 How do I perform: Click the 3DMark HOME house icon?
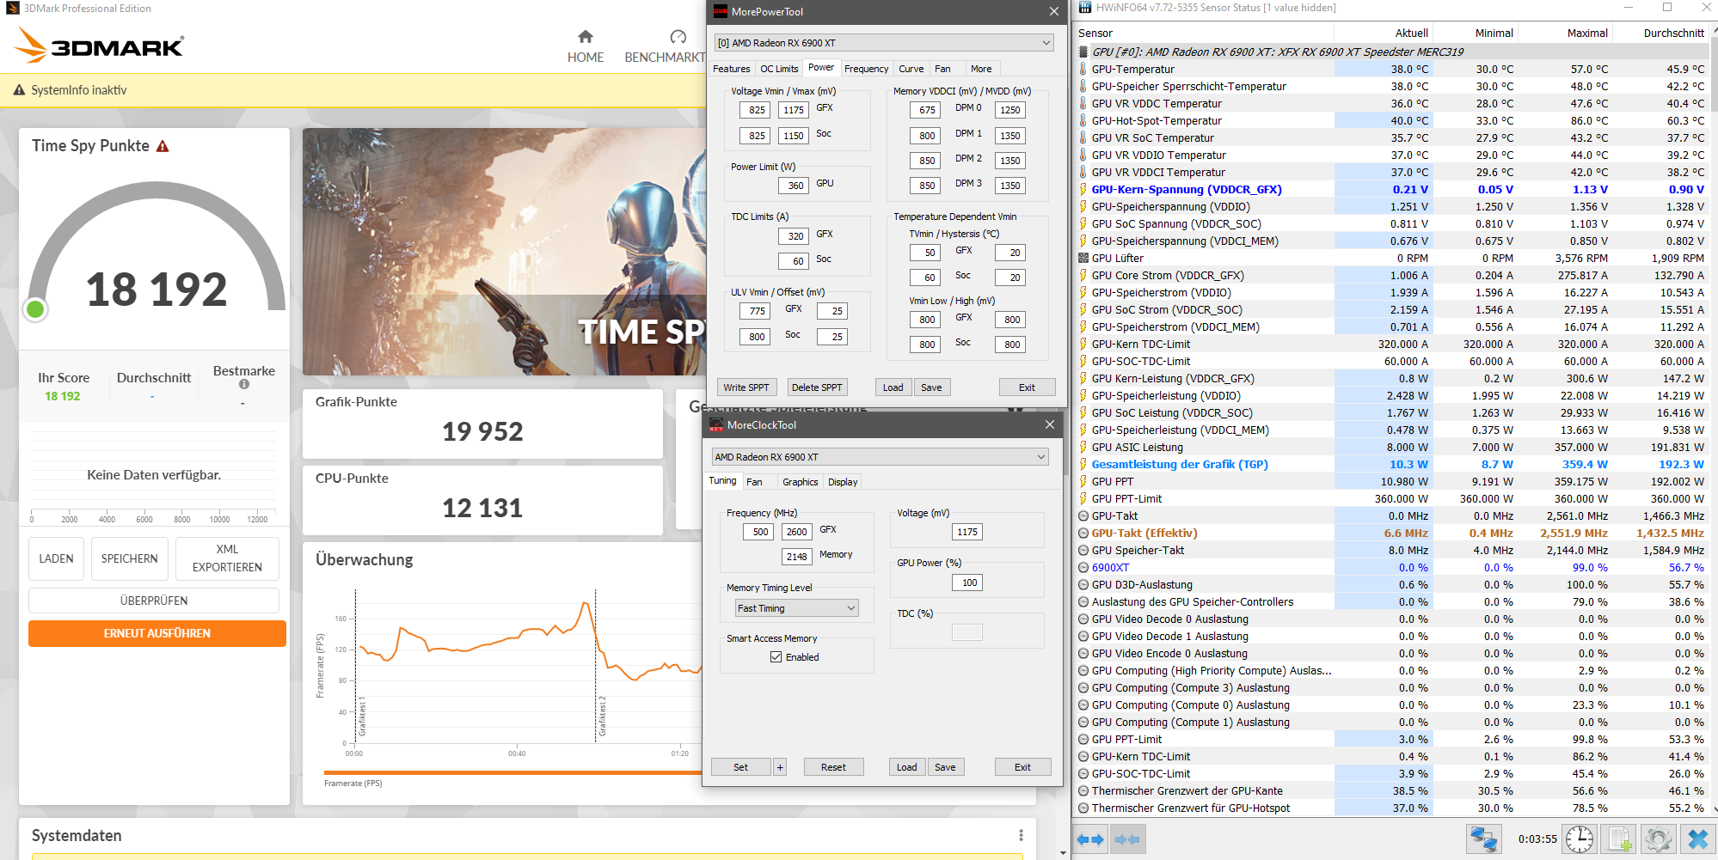pos(586,36)
